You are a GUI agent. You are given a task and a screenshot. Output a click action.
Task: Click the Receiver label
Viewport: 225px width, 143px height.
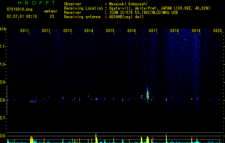[x=73, y=13]
